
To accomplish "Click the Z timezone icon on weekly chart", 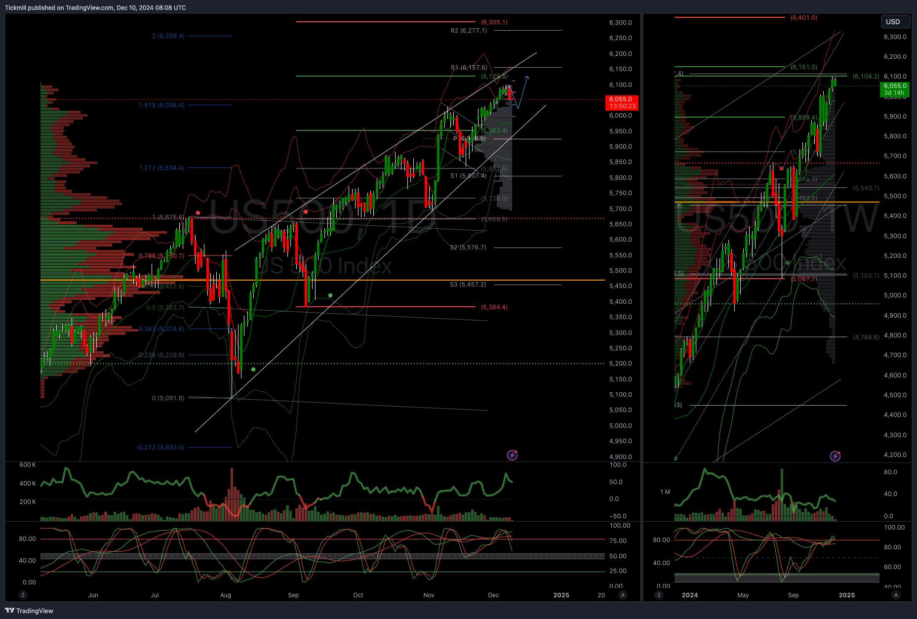I will tap(659, 595).
